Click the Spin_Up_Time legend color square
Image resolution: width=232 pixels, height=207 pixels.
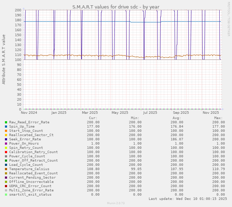[x=6, y=127]
